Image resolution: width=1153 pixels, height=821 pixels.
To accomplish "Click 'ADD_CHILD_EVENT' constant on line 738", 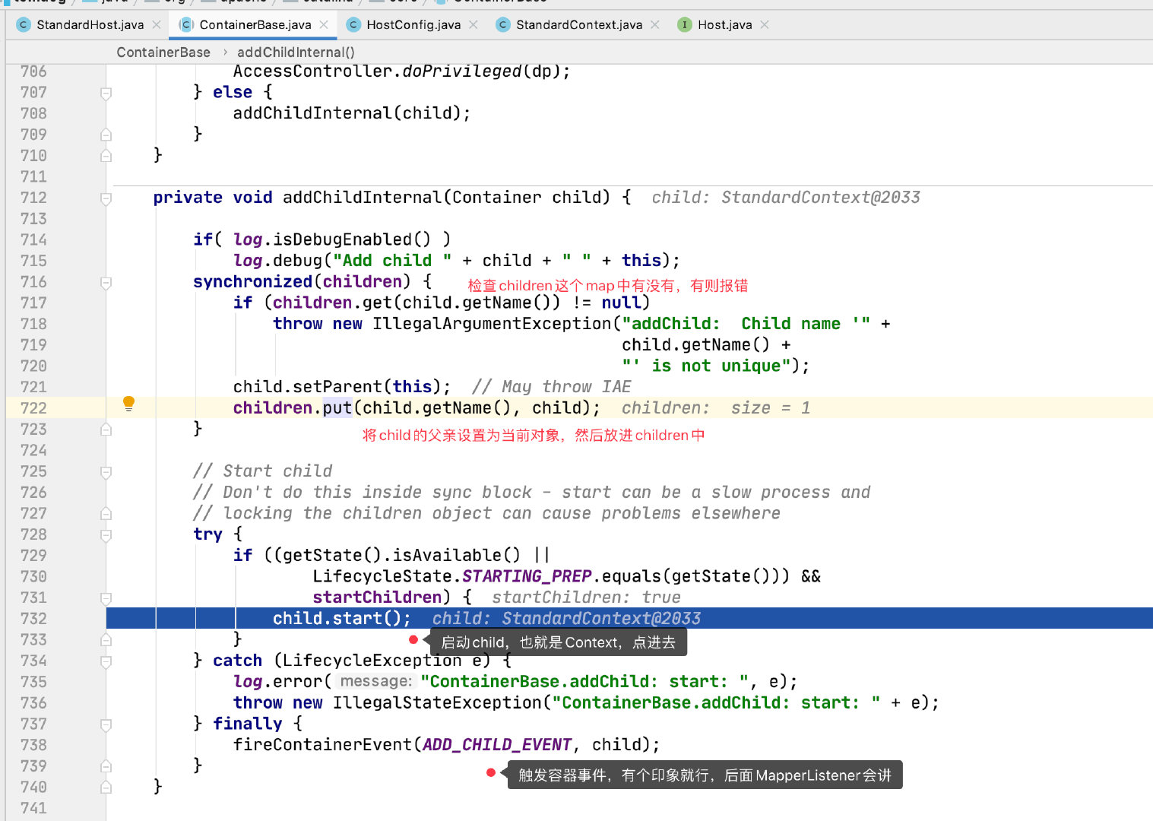I will tap(497, 745).
